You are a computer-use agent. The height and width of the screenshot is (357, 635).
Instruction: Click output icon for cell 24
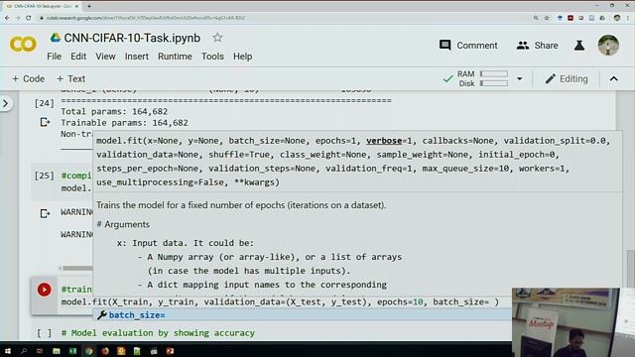[x=45, y=122]
